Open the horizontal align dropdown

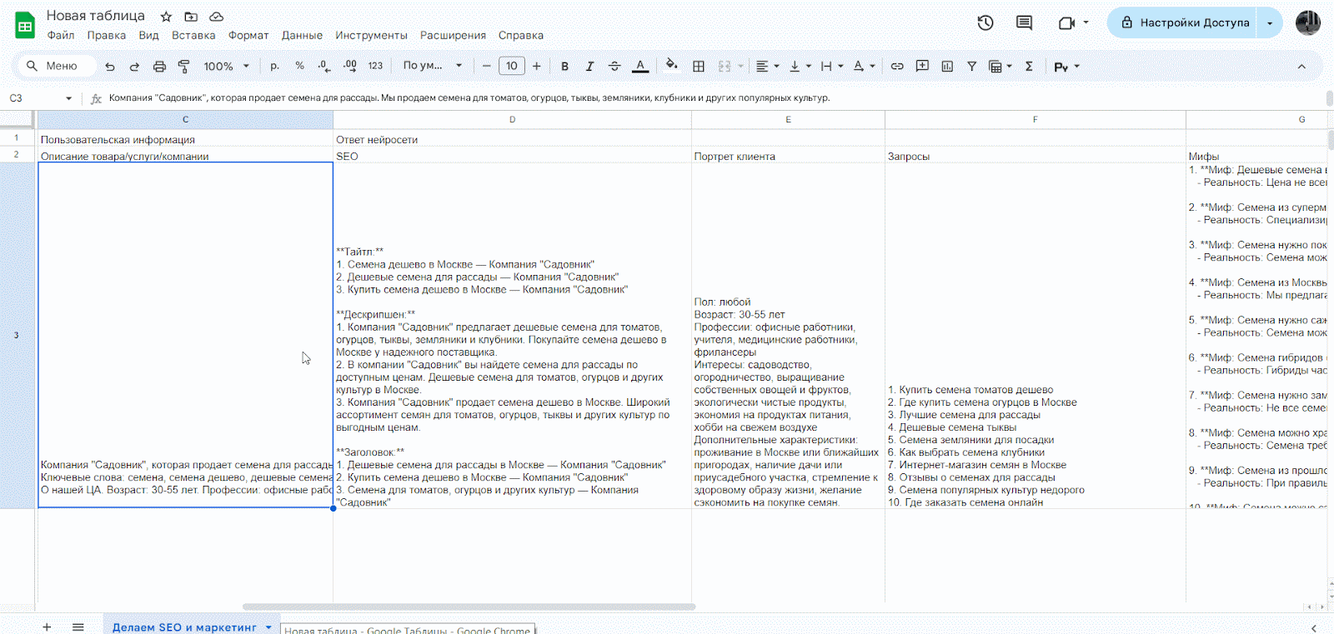pos(767,66)
